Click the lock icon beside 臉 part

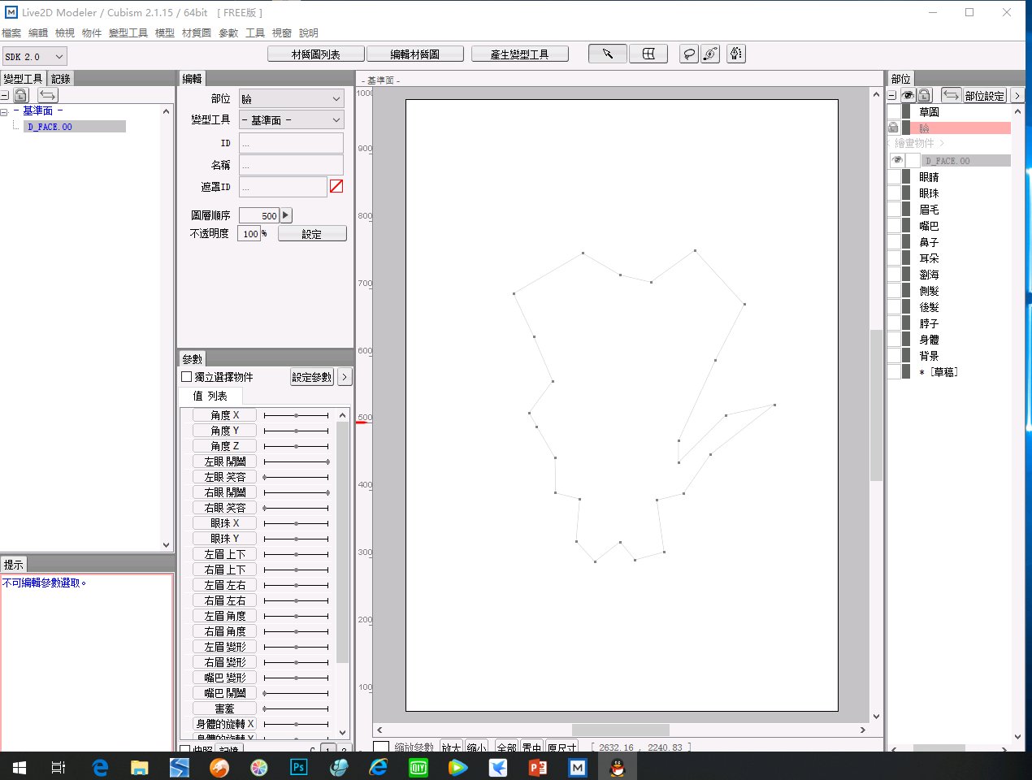click(x=893, y=128)
